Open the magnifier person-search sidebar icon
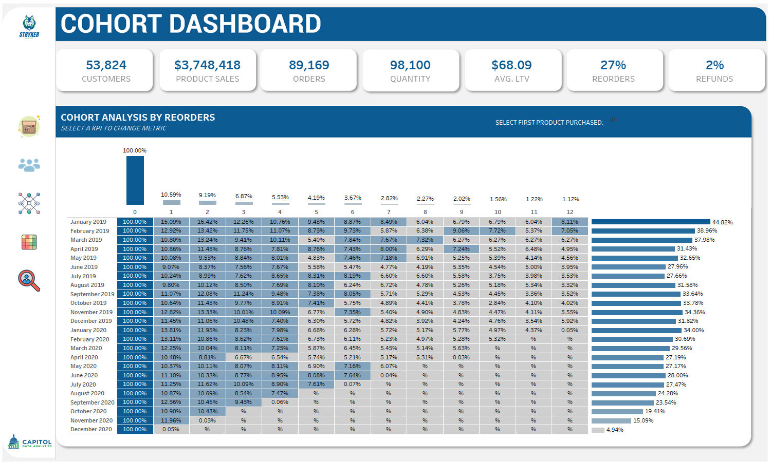This screenshot has width=771, height=462. [x=29, y=281]
